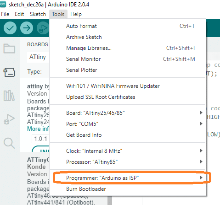This screenshot has height=205, width=220.
Task: Click the BOARDS panel heading
Action: coord(38,44)
